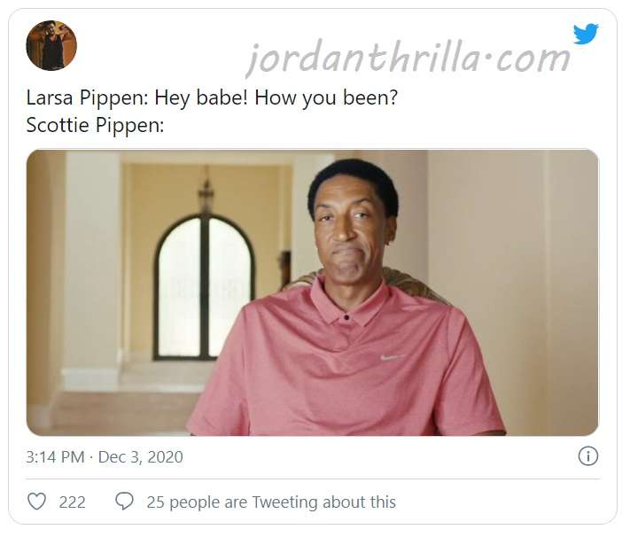The height and width of the screenshot is (537, 630).
Task: Click the black collar button on the polo
Action: [x=346, y=317]
